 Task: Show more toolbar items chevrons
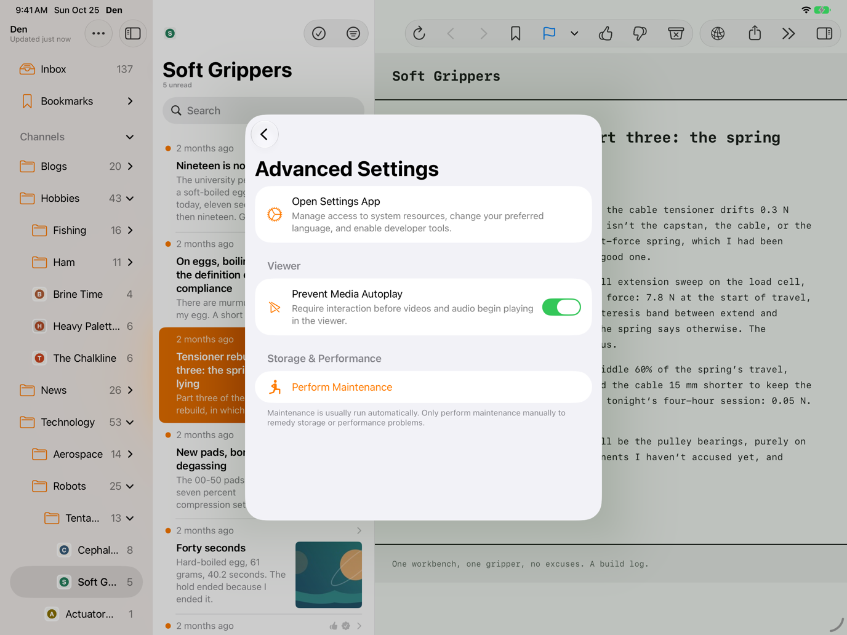click(789, 33)
